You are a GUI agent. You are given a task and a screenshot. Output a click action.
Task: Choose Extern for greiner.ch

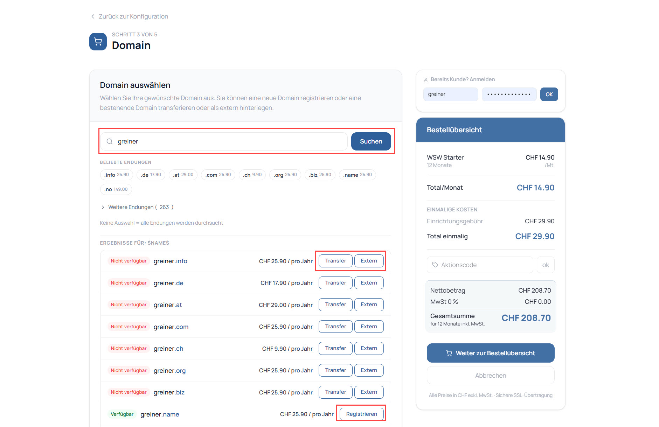(369, 349)
